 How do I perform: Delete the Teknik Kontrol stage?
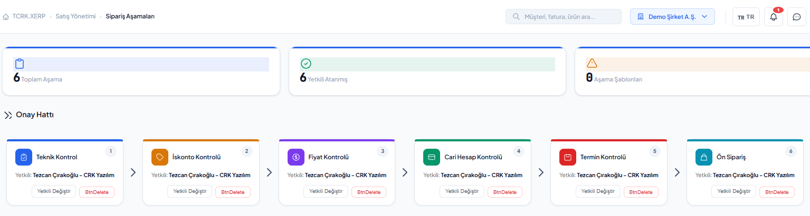coord(97,192)
